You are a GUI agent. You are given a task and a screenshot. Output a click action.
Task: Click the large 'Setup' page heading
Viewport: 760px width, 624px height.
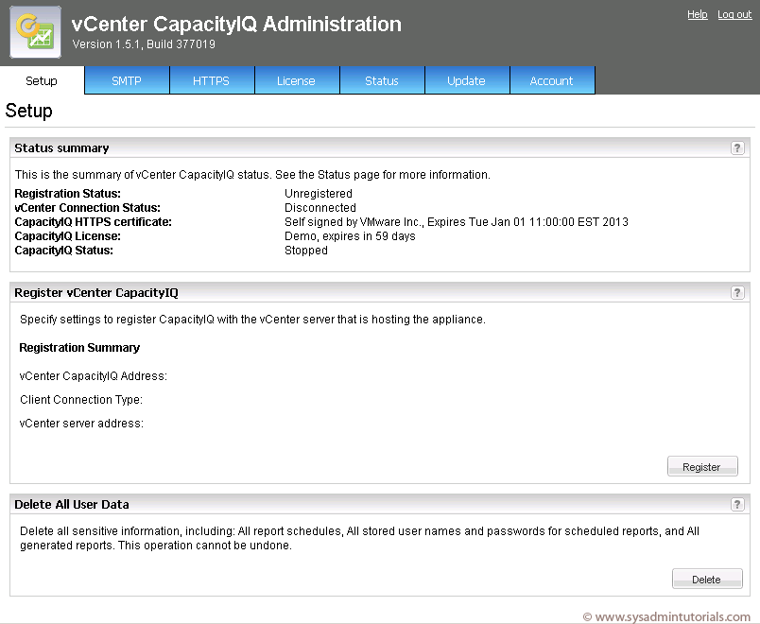coord(28,112)
